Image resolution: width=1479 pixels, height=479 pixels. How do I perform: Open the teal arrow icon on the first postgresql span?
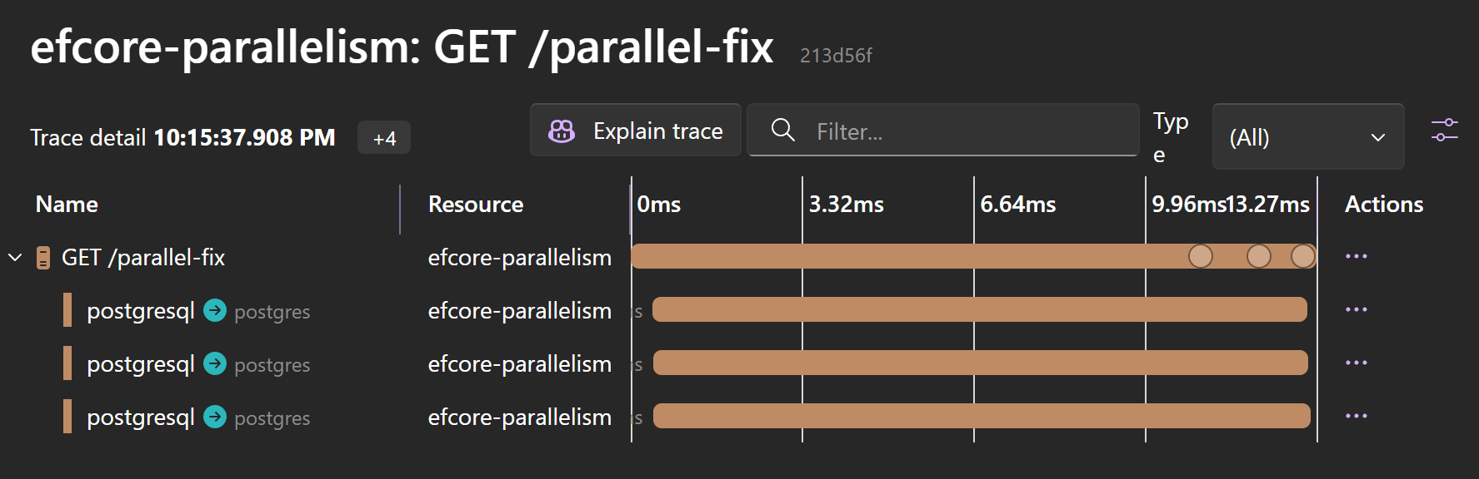[215, 310]
